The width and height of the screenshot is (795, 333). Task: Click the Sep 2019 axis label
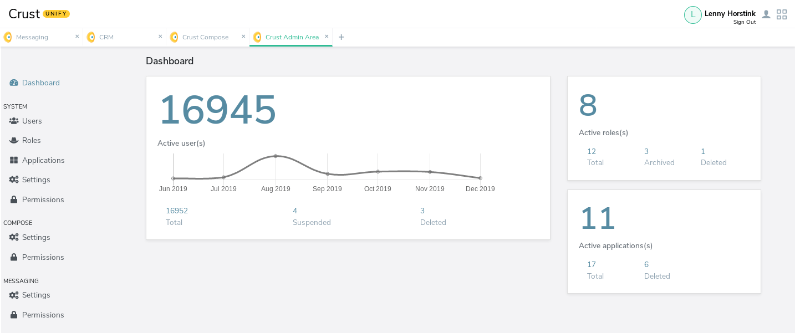327,189
